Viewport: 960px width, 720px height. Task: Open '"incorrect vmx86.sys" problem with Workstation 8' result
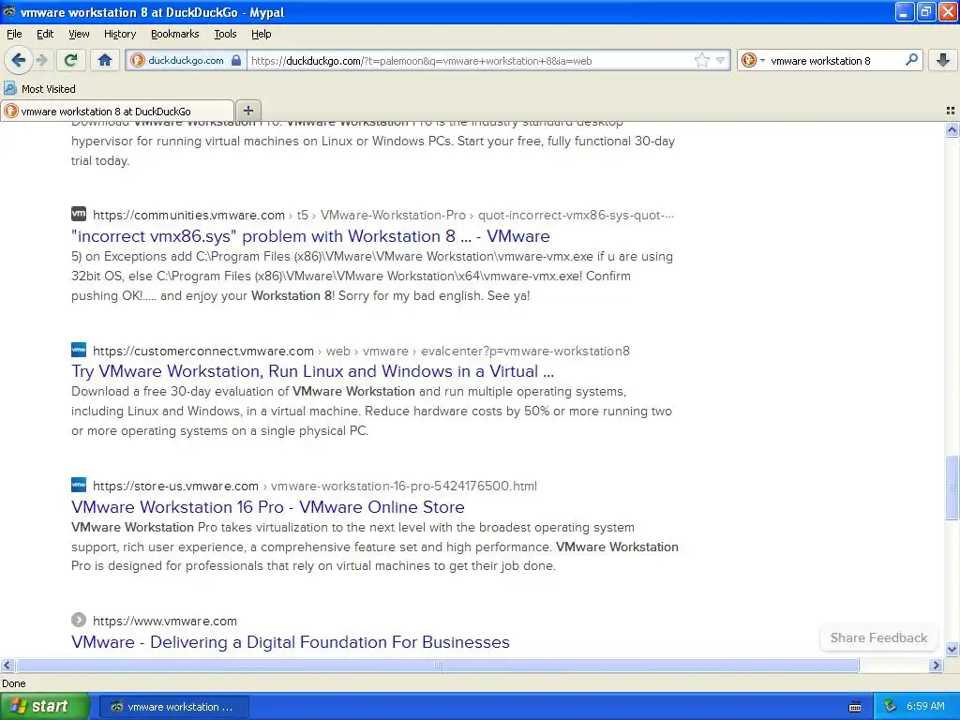(310, 236)
